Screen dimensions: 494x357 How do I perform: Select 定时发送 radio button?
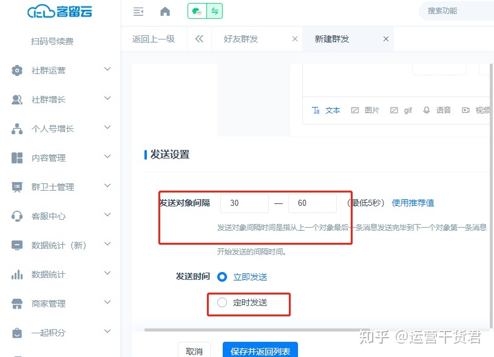[x=222, y=302]
